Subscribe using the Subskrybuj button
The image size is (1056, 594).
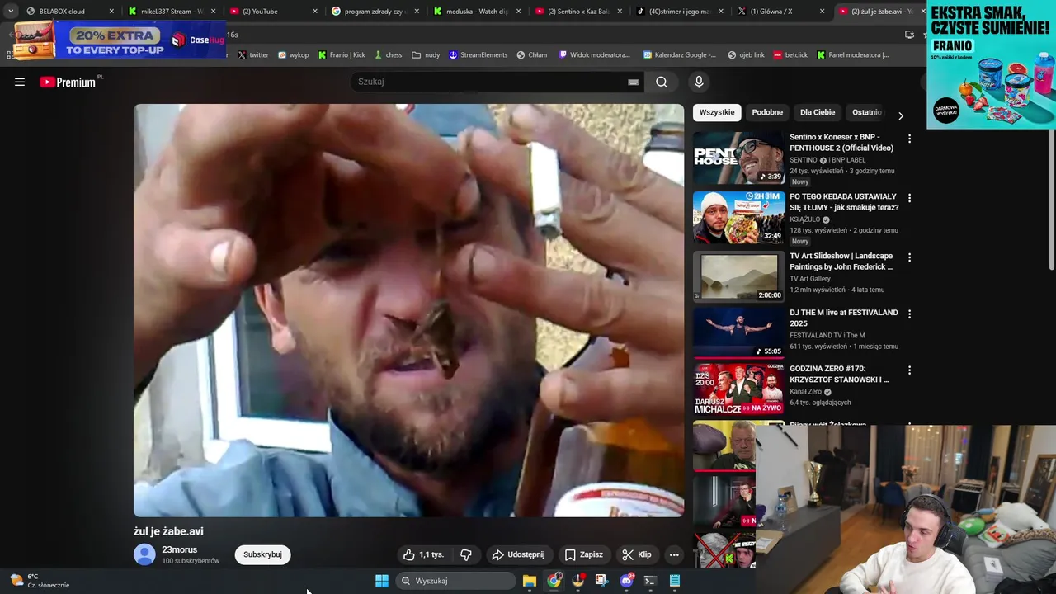point(262,554)
